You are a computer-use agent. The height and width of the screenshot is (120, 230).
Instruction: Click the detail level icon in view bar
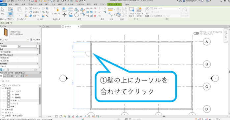pos(56,116)
